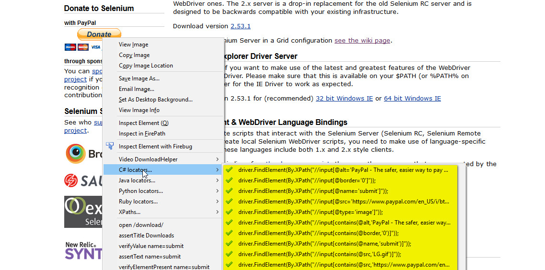Select Inspect Element (Q)

pos(143,123)
